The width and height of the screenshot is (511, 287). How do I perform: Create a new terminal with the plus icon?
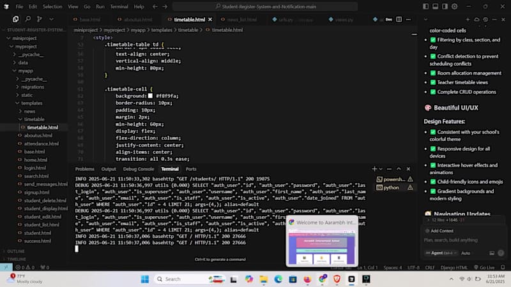[374, 169]
